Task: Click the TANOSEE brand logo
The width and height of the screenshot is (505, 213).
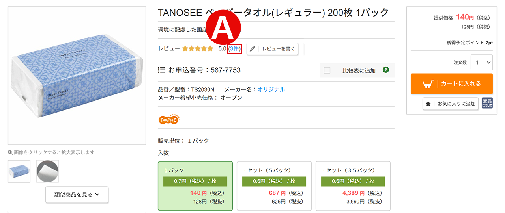Action: tap(168, 119)
